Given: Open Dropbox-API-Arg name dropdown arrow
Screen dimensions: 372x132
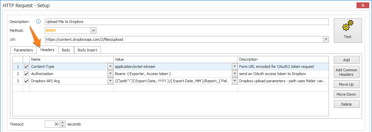Looking at the screenshot, I should click(110, 81).
